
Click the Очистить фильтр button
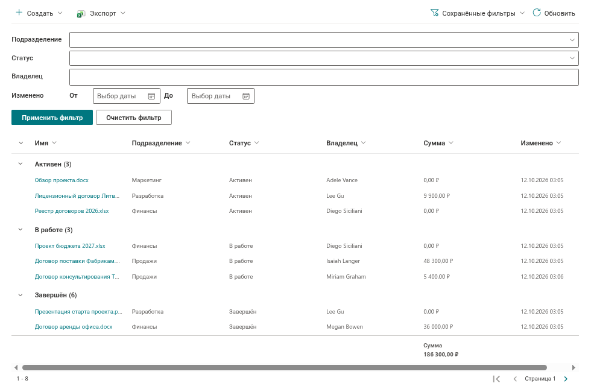pos(134,118)
